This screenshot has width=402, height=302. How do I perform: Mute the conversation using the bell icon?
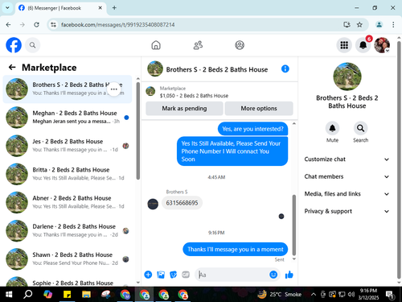(x=332, y=128)
